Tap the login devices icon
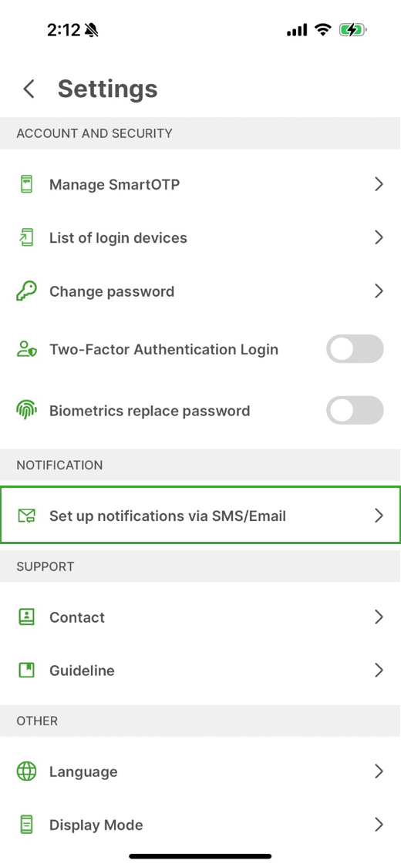 pyautogui.click(x=26, y=238)
